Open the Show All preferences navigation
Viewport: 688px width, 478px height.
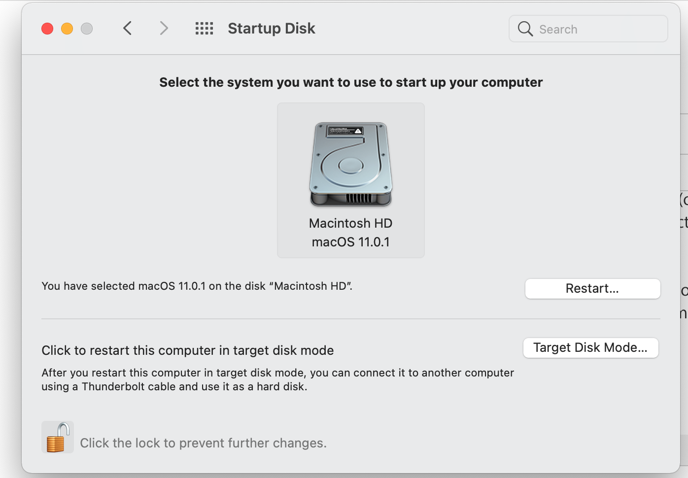[204, 28]
